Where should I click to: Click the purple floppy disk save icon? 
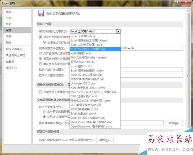41,13
